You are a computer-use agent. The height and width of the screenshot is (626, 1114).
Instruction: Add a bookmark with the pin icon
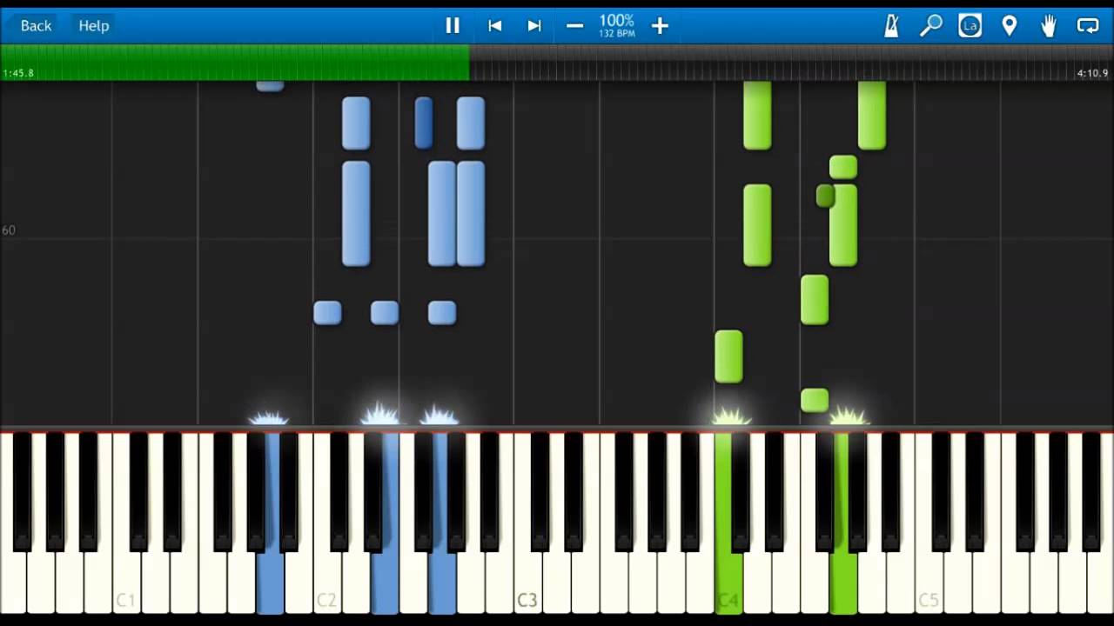tap(1010, 26)
